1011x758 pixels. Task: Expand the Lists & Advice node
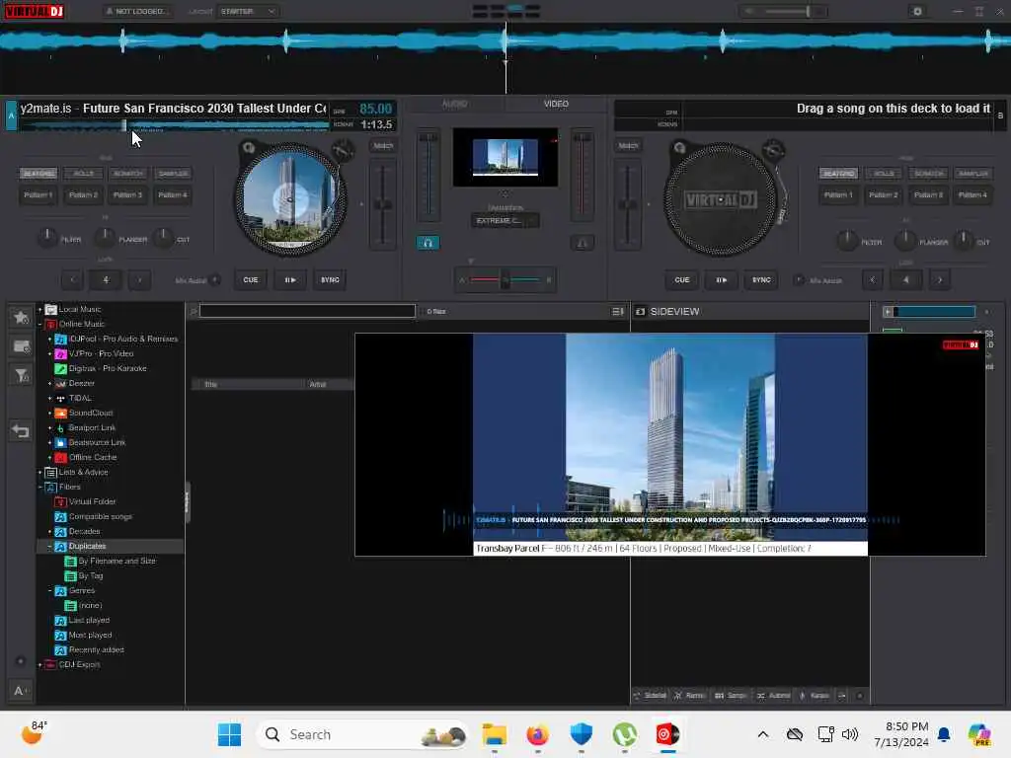pyautogui.click(x=39, y=473)
